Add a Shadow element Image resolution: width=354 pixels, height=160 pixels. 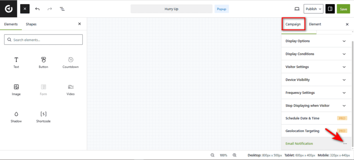(16, 117)
